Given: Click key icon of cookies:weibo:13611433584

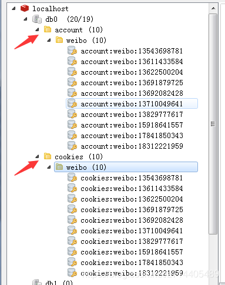Looking at the screenshot, I should [x=72, y=188].
